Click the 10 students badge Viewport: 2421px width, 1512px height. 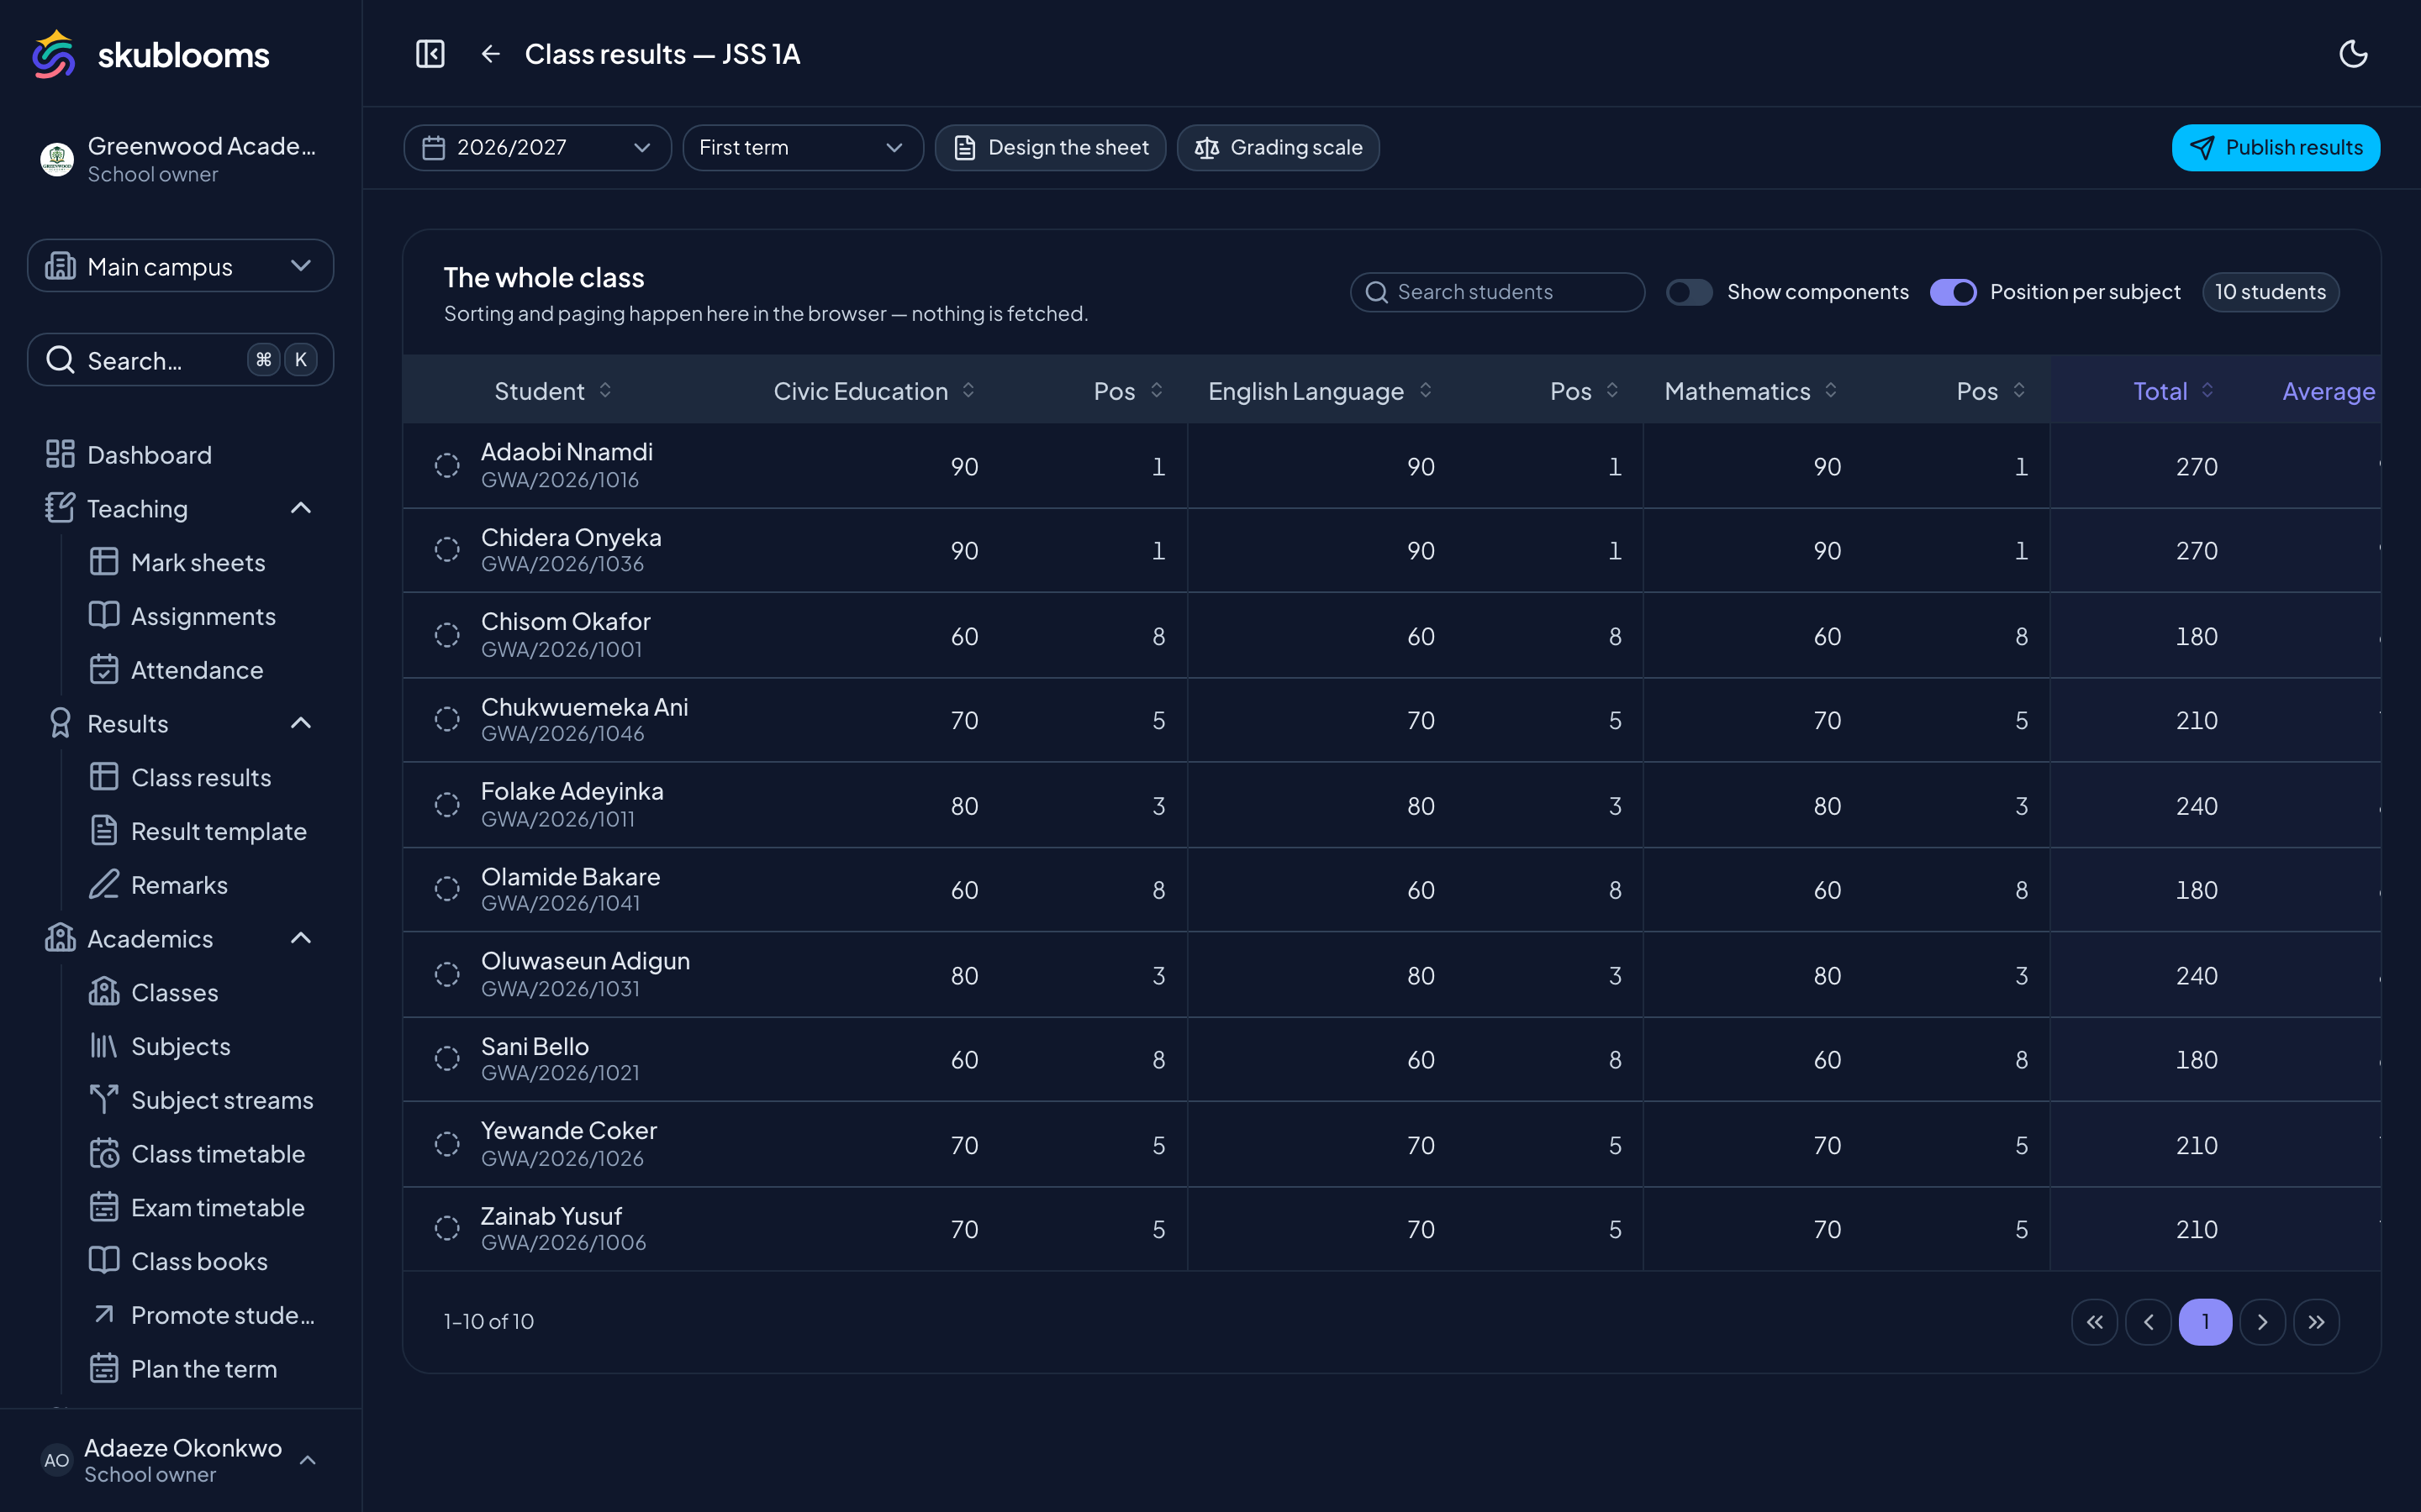click(2270, 292)
